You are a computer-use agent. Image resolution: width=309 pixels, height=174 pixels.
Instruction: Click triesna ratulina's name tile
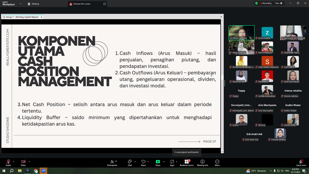pyautogui.click(x=293, y=91)
